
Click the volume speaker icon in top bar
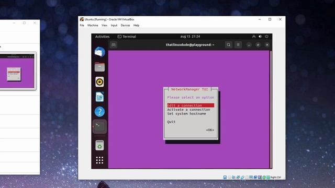(260, 37)
